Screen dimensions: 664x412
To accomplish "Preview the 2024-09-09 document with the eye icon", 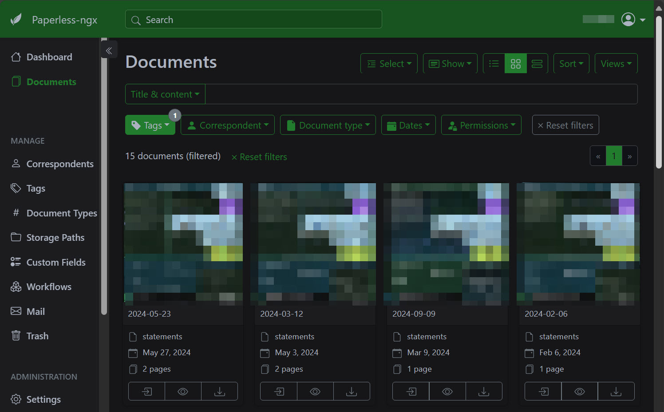I will [447, 391].
